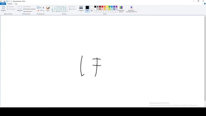
Task: Select the Text tool (letter A)
Action: pyautogui.click(x=43, y=8)
